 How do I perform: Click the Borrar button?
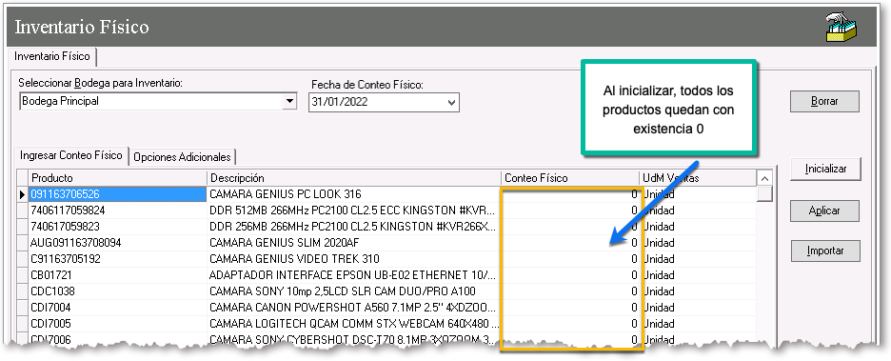[x=824, y=102]
